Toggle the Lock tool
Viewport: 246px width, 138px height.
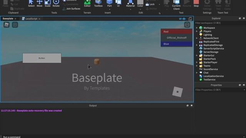tap(150, 4)
